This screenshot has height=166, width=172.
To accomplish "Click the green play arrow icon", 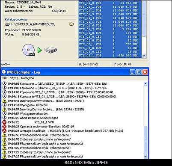I will (39, 50).
